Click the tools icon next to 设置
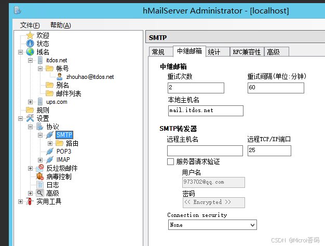Image resolution: width=325 pixels, height=246 pixels. click(30, 118)
